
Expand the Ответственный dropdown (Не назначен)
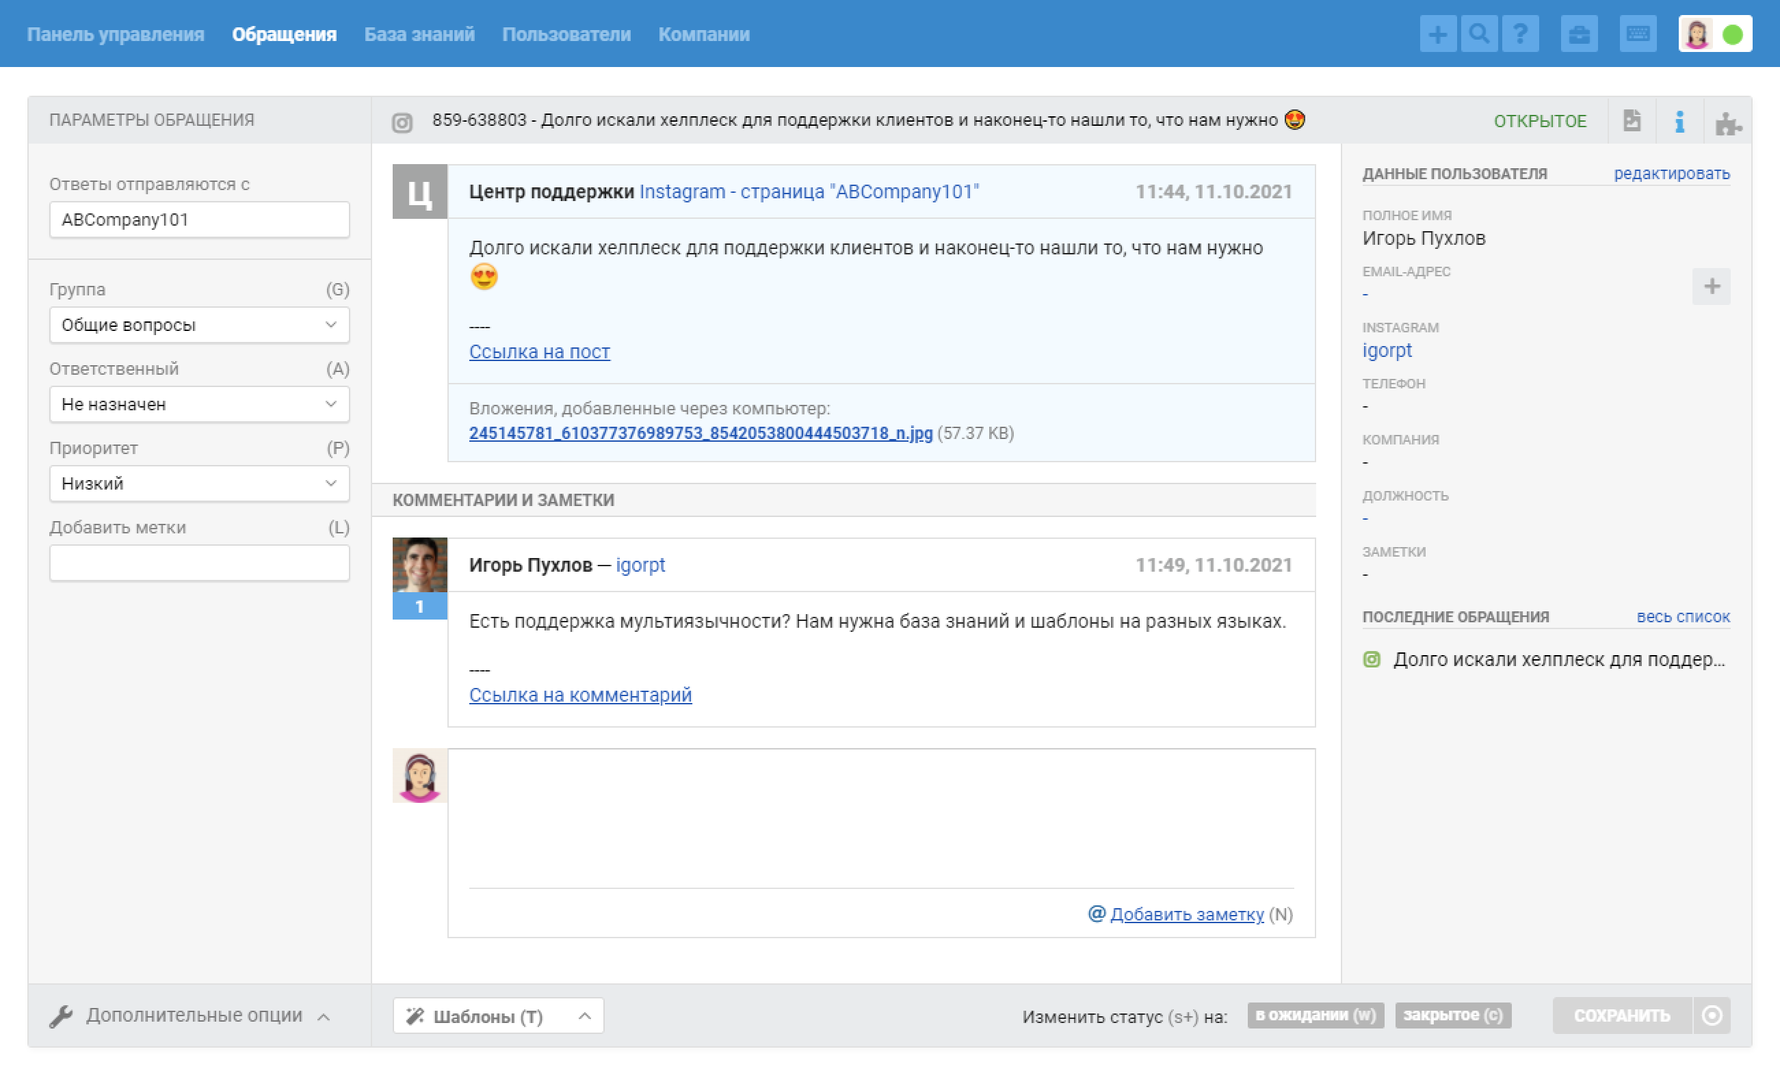[x=199, y=404]
